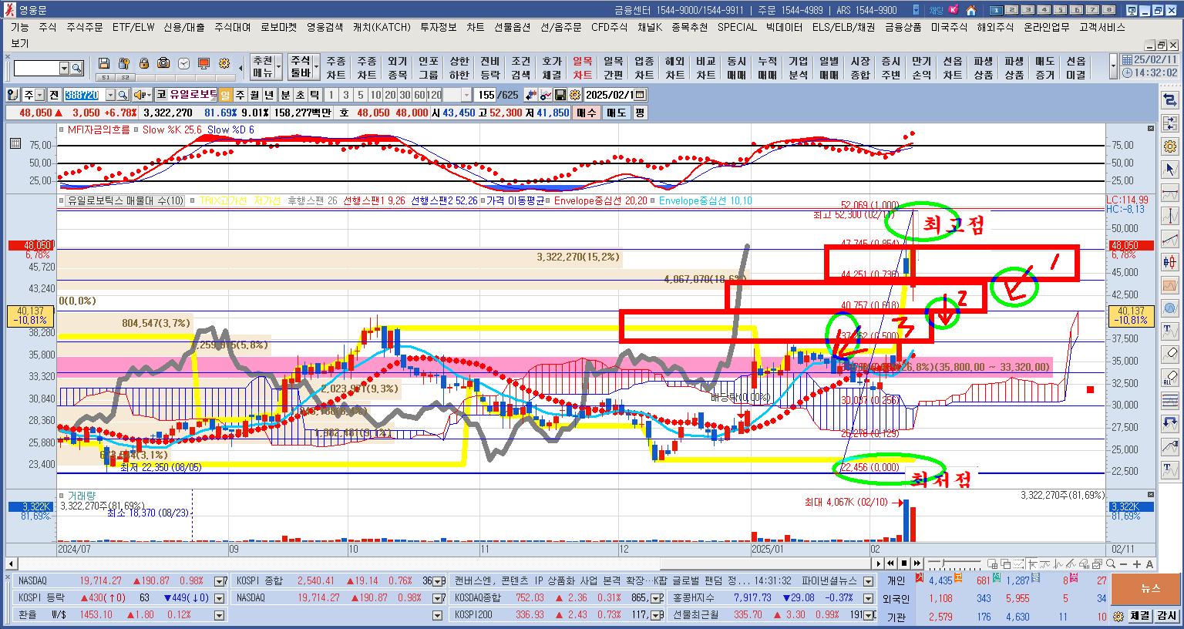Click the 감시 button at bottom right

click(1167, 616)
